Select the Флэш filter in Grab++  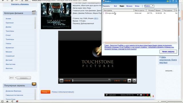click(x=137, y=6)
